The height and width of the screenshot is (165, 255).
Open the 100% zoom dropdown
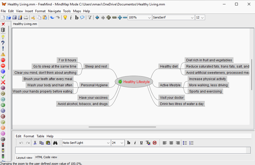[x=149, y=18]
